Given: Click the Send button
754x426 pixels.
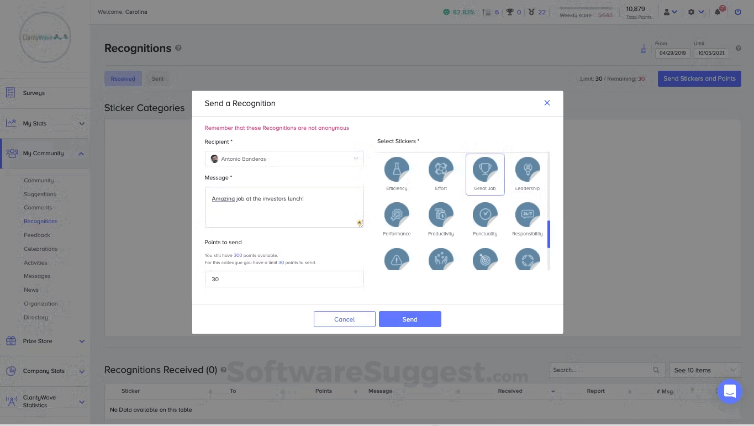Looking at the screenshot, I should [x=410, y=319].
